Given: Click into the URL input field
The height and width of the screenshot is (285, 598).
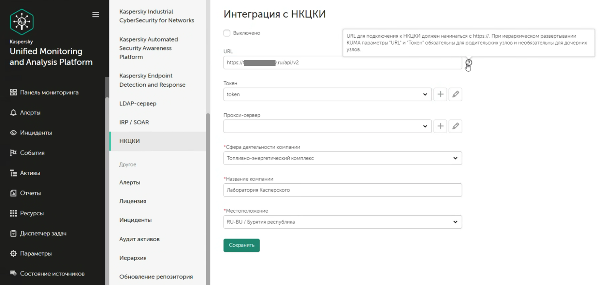Looking at the screenshot, I should (x=342, y=63).
